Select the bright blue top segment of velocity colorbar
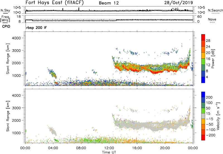The width and height of the screenshot is (223, 154). (203, 95)
